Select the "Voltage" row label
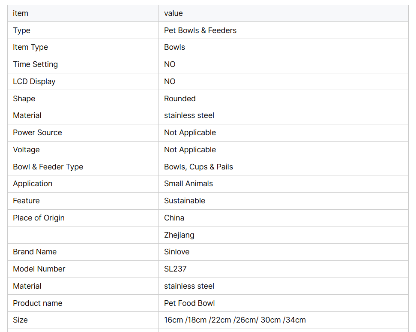 click(x=26, y=150)
